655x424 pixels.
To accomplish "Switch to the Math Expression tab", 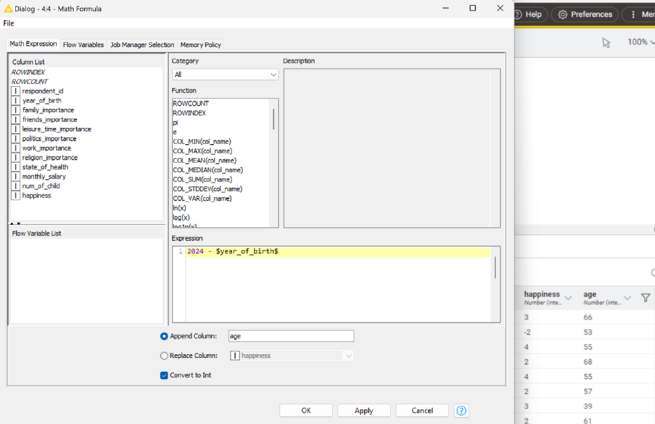I will click(x=33, y=44).
